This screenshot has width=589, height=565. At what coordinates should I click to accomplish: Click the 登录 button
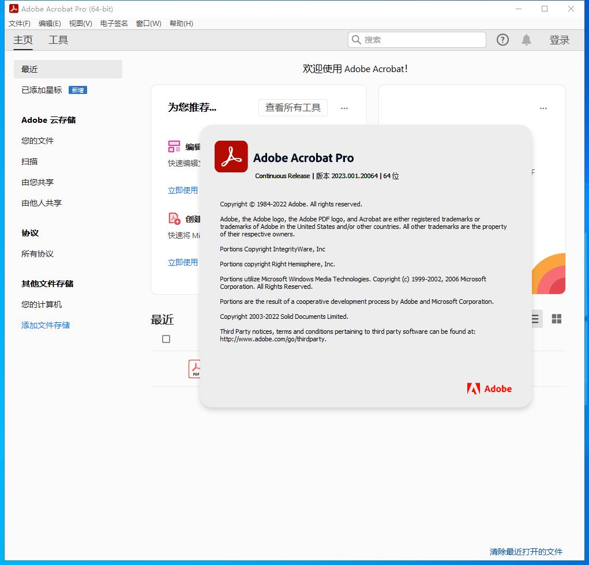pyautogui.click(x=559, y=40)
